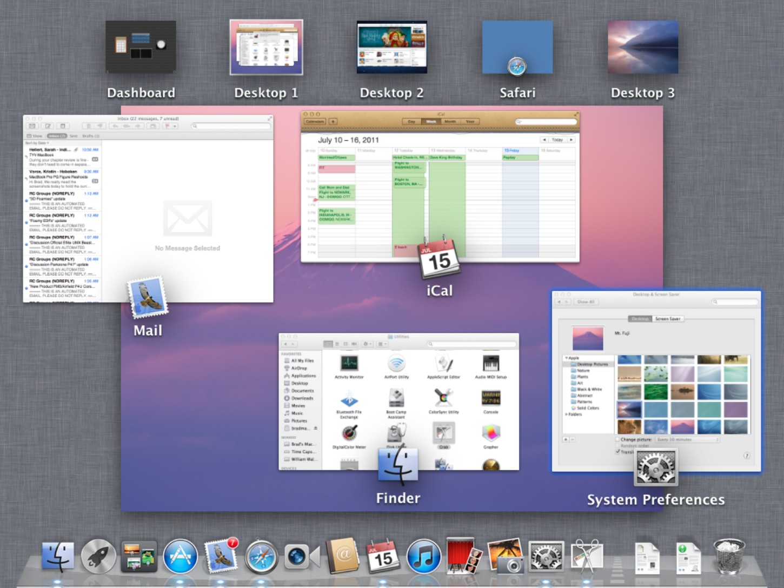Launch the App Store from the Dock
Viewport: 784px width, 588px height.
click(180, 557)
